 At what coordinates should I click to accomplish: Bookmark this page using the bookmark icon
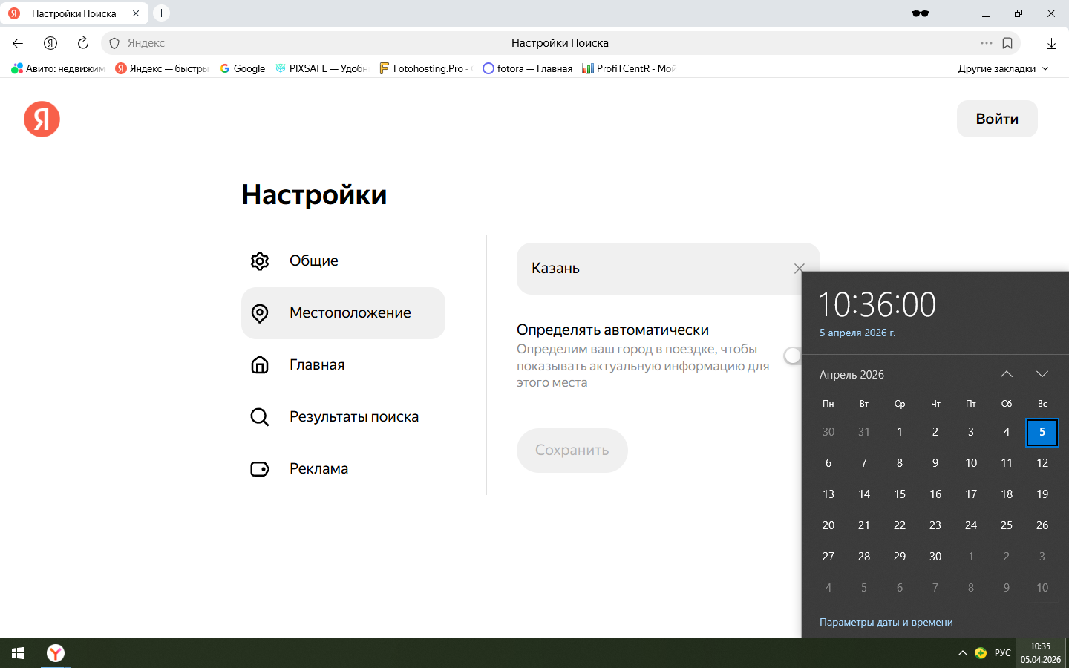pos(1007,43)
